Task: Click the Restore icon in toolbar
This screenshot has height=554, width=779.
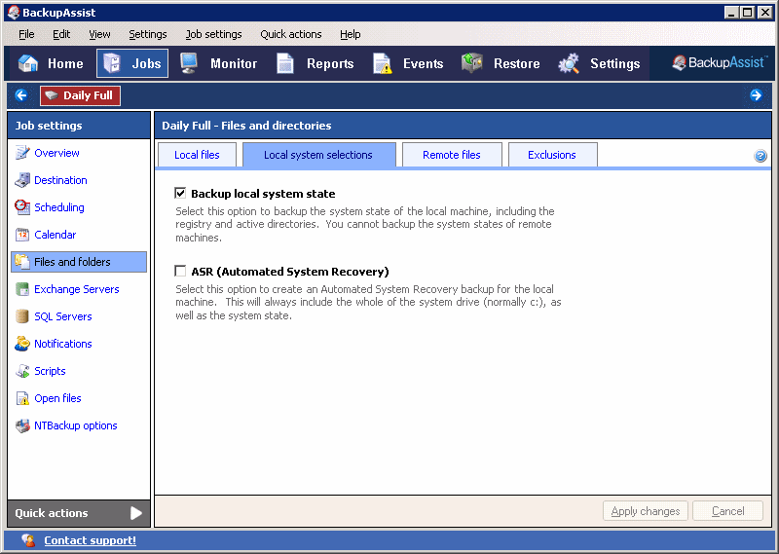Action: click(472, 63)
